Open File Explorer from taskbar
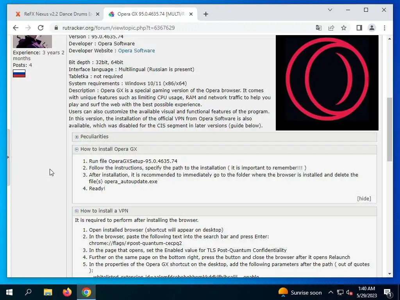 48,292
